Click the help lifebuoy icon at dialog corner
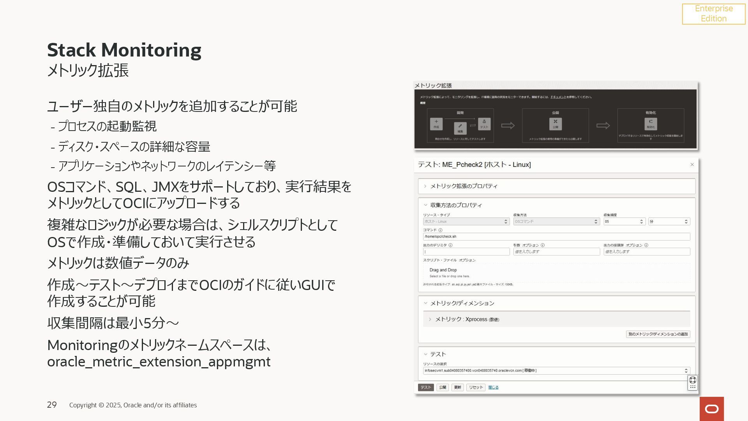The width and height of the screenshot is (748, 421). [692, 380]
